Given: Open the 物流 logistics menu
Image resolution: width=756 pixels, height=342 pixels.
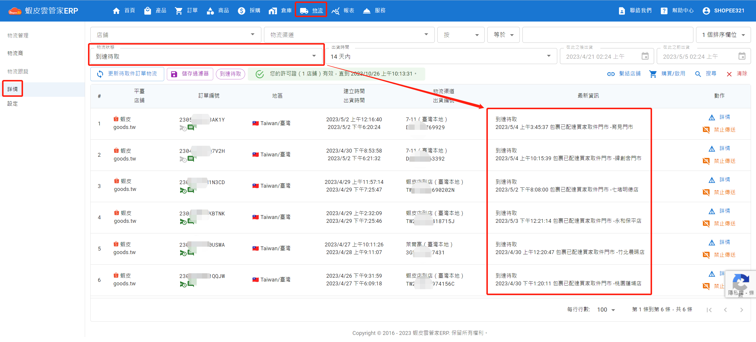Looking at the screenshot, I should point(311,11).
